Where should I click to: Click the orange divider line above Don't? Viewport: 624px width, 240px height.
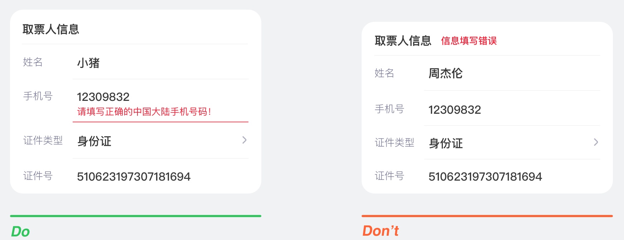tap(487, 215)
